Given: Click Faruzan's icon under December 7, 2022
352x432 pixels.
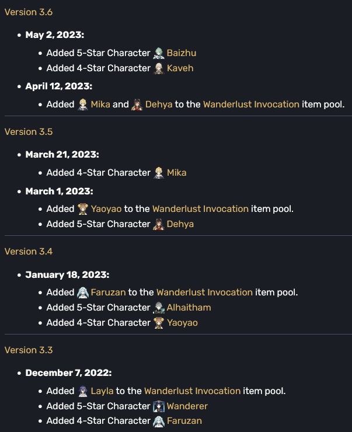Looking at the screenshot, I should 159,421.
